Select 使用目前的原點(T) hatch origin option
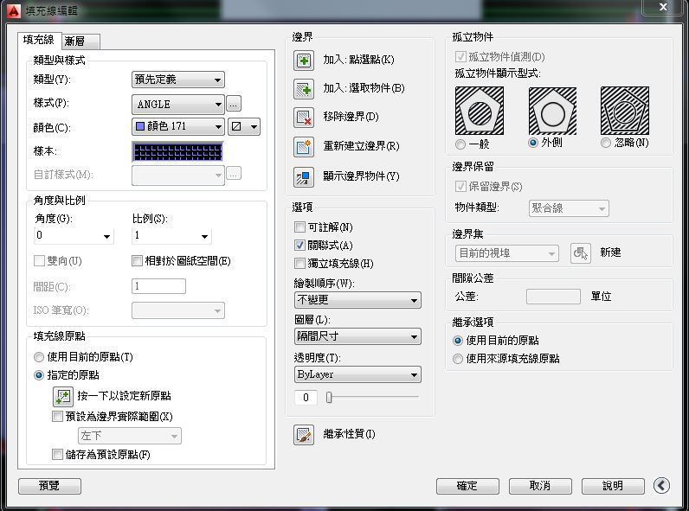689x511 pixels. (x=39, y=357)
